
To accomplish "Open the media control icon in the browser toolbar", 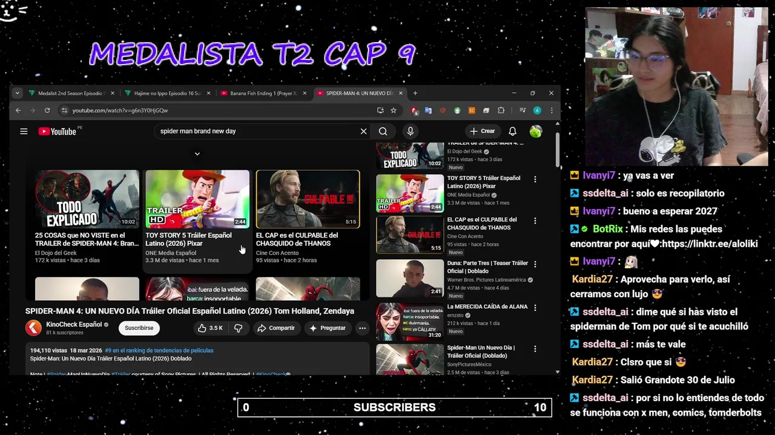I will coord(522,111).
